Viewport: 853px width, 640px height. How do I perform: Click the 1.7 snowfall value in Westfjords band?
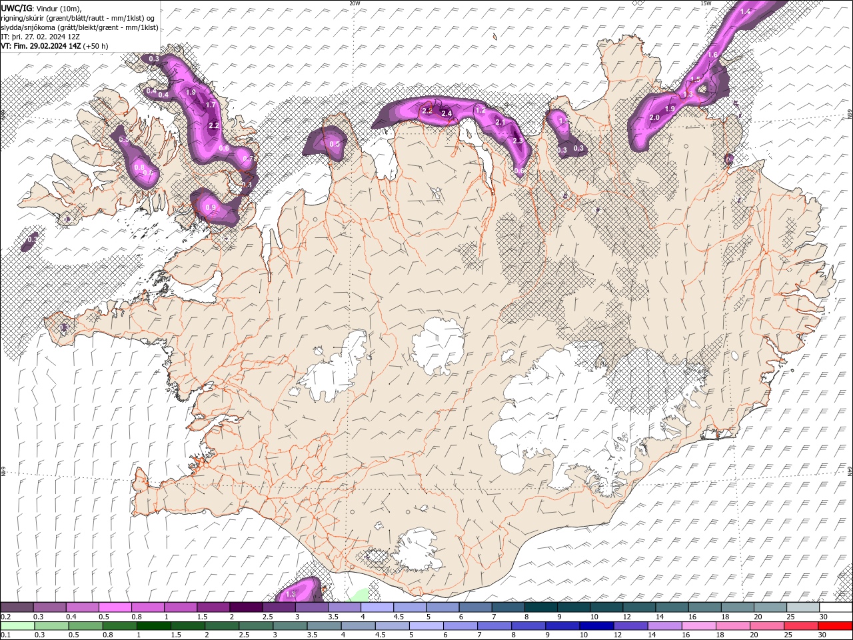tap(211, 105)
